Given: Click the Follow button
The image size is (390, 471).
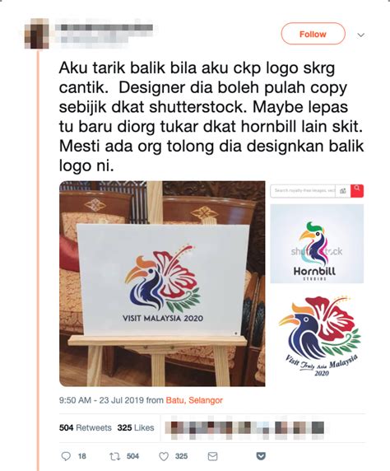Looking at the screenshot, I should 313,34.
